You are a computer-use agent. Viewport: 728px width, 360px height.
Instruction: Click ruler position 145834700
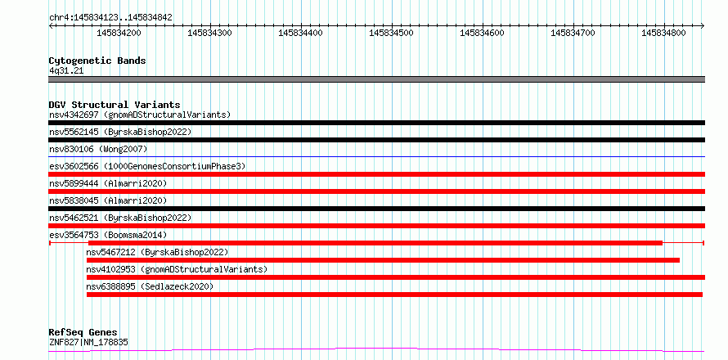[573, 33]
